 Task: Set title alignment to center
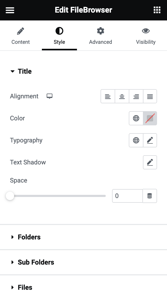[122, 97]
